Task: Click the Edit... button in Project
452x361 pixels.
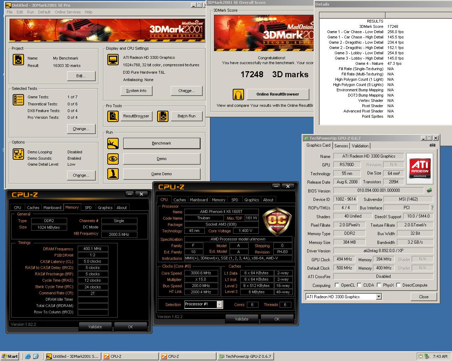Action: point(81,76)
